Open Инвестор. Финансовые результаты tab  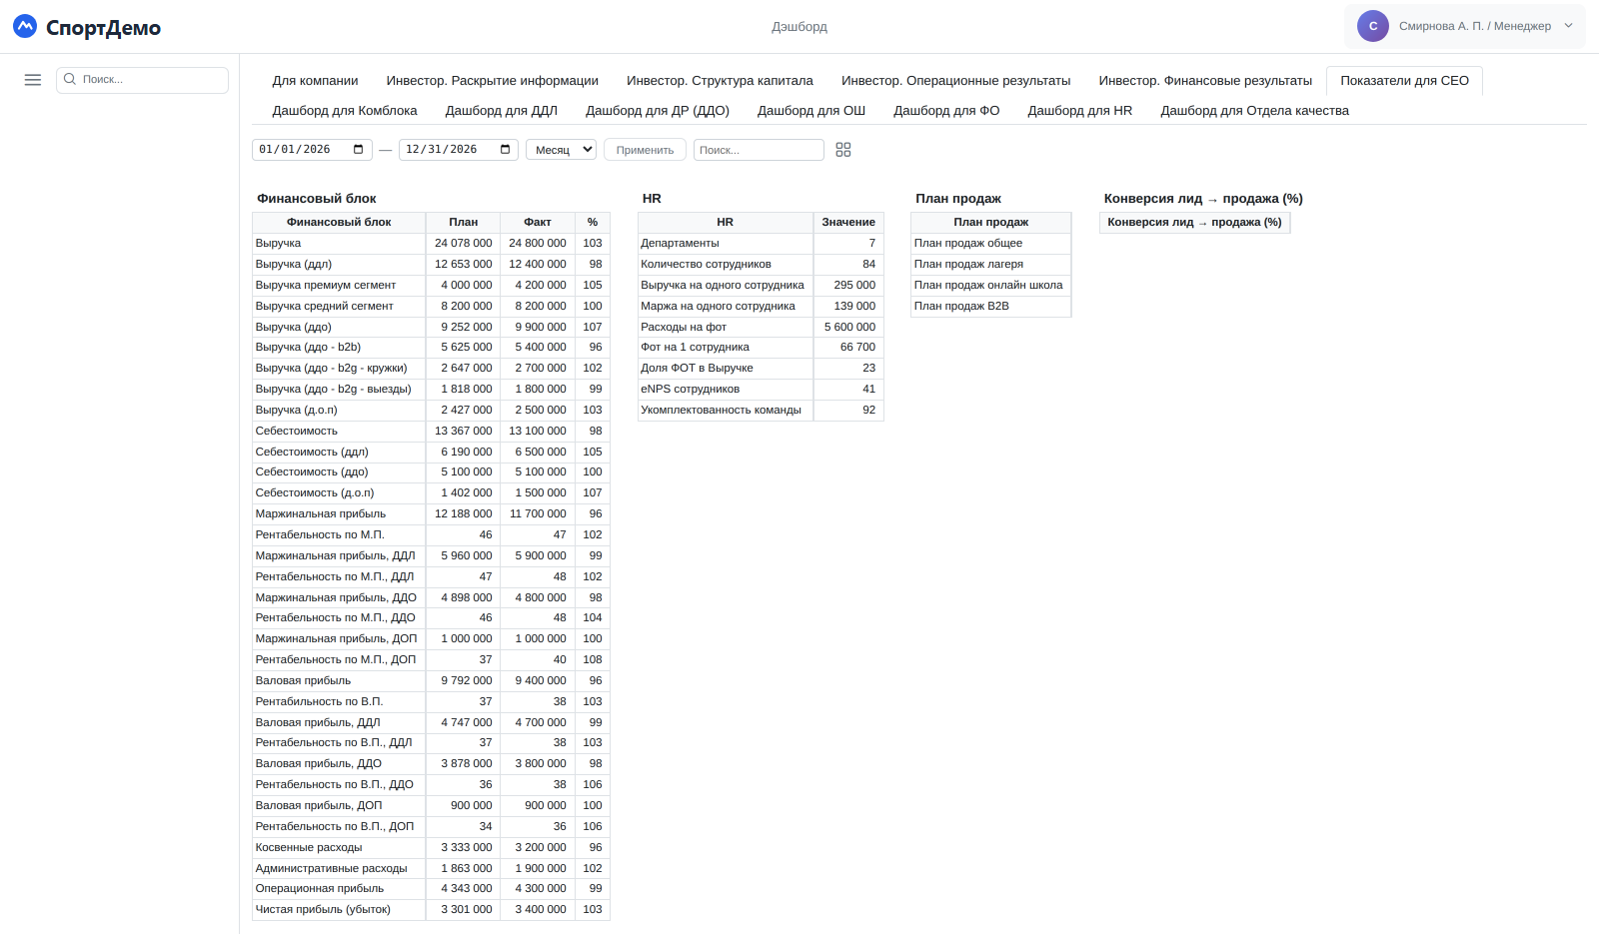[1205, 81]
